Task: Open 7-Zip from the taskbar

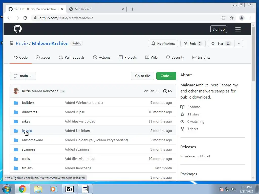Action: pyautogui.click(x=69, y=189)
